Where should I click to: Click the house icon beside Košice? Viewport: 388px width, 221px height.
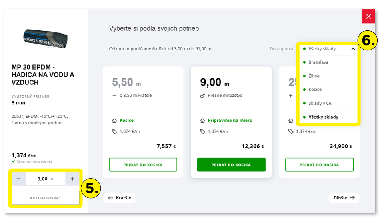point(114,121)
